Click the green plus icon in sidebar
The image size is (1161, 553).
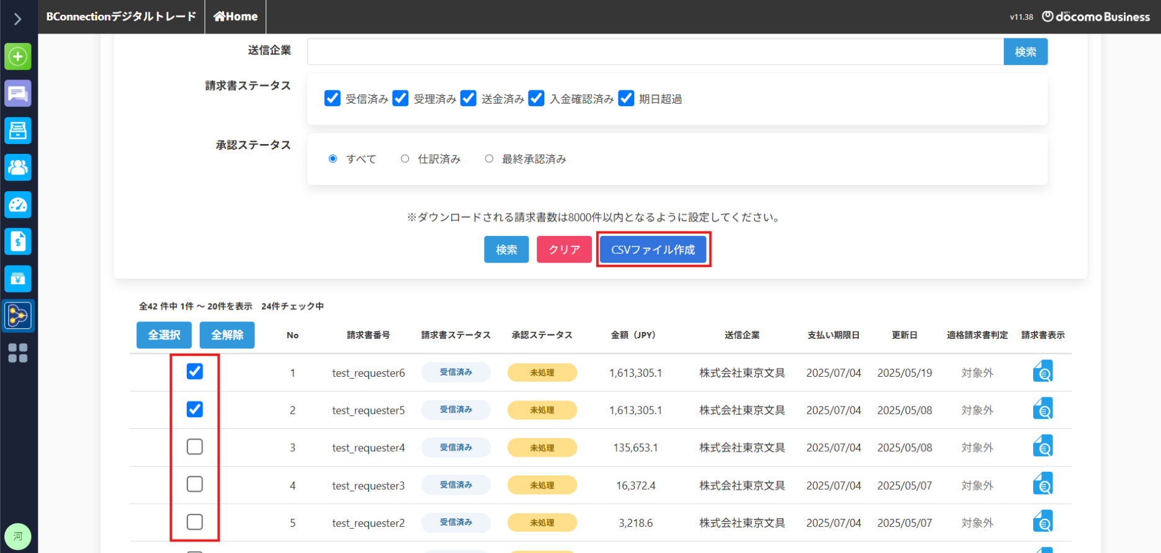(18, 56)
